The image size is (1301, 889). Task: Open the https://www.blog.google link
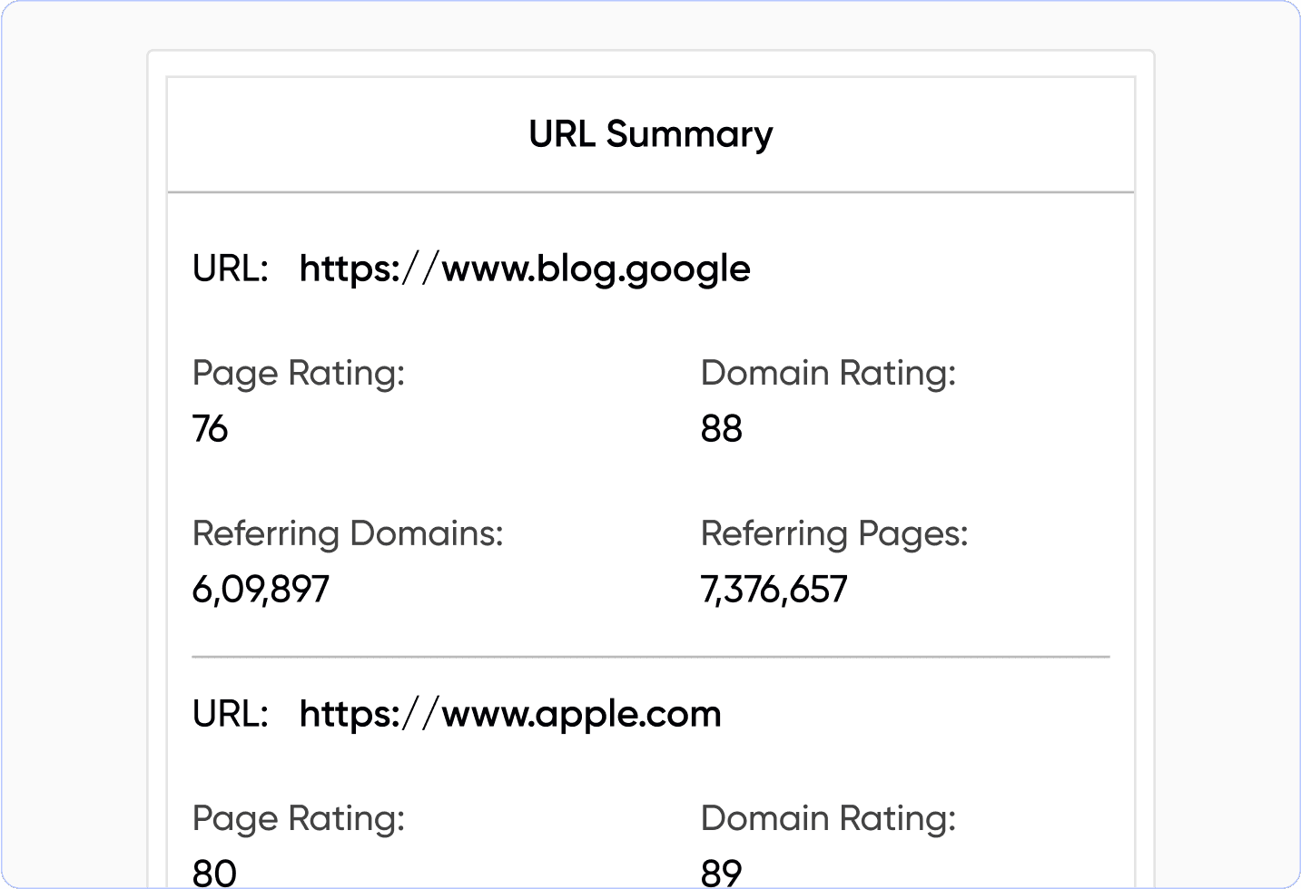coord(525,269)
